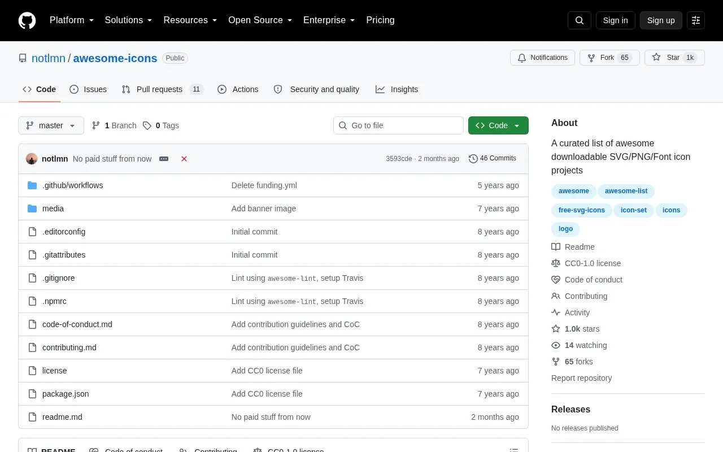This screenshot has height=452, width=723.
Task: Expand the Open Source menu
Action: pyautogui.click(x=260, y=20)
